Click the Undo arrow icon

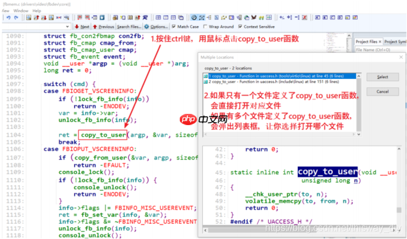click(8, 18)
